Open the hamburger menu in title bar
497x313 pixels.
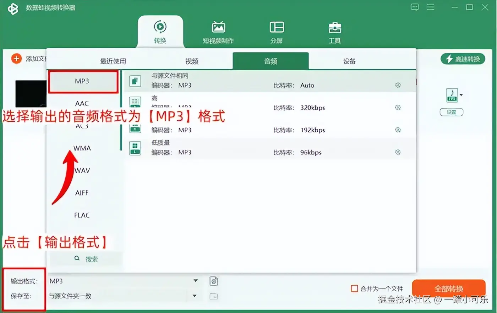[431, 7]
